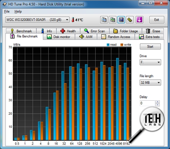Viewport: 170px width, 149px height.
Task: Copy info to clipboard toolbar icon
Action: pos(104,20)
